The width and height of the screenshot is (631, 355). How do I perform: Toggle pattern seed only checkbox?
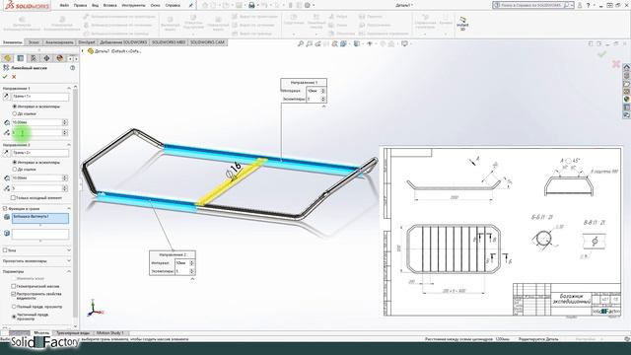[13, 198]
